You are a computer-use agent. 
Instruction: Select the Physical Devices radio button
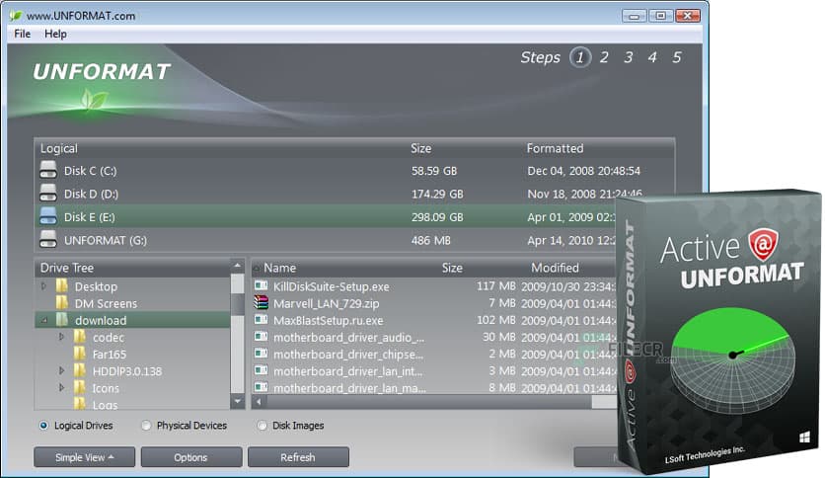click(146, 426)
